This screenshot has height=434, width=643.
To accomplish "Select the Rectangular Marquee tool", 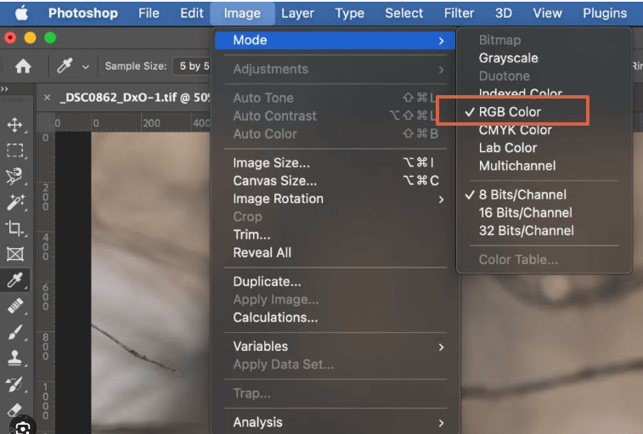I will (x=14, y=150).
